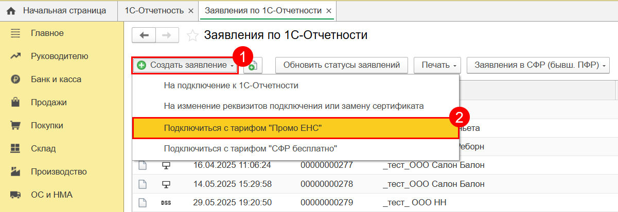Screen dimensions: 618x212
Task: Go back with the left arrow
Action: pyautogui.click(x=144, y=35)
